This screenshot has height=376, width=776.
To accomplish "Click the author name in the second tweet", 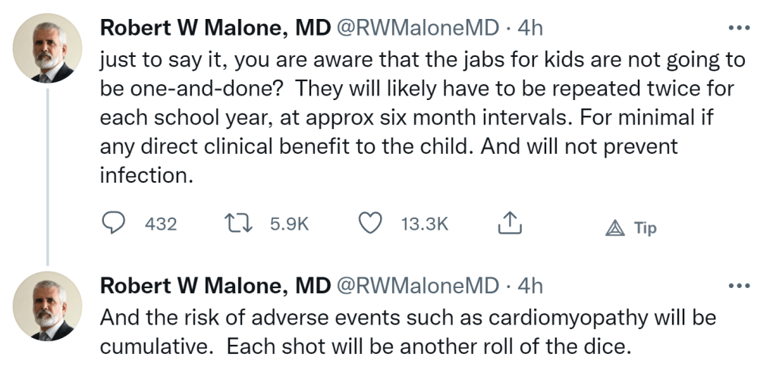I will (215, 286).
